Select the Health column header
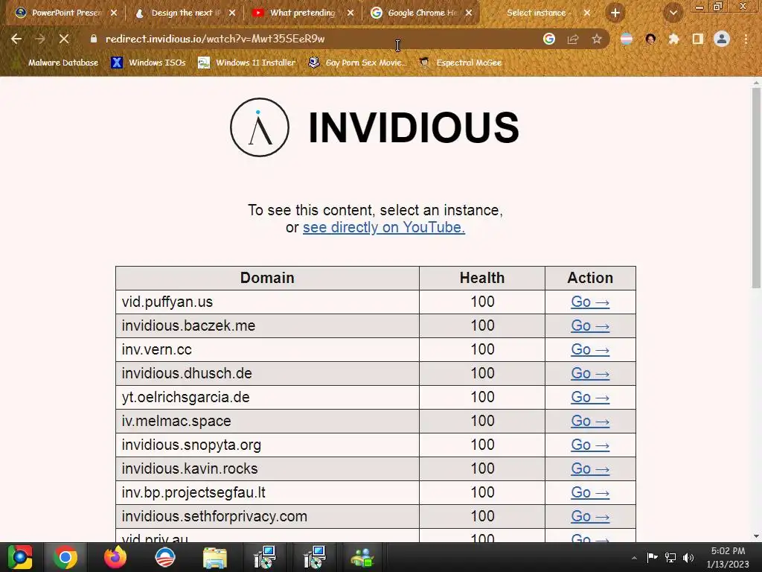This screenshot has width=762, height=572. click(482, 278)
